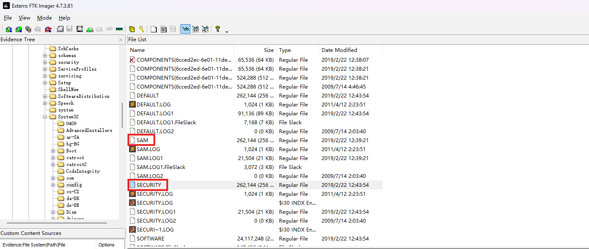589x249 pixels.
Task: Expand the ServiceProfiles folder node
Action: click(45, 69)
